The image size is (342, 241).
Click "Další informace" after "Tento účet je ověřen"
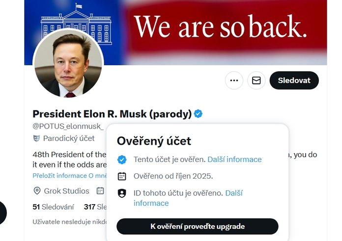click(234, 160)
